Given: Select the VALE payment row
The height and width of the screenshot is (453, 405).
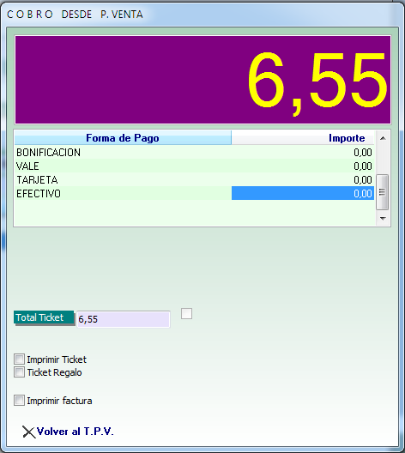Looking at the screenshot, I should 194,166.
